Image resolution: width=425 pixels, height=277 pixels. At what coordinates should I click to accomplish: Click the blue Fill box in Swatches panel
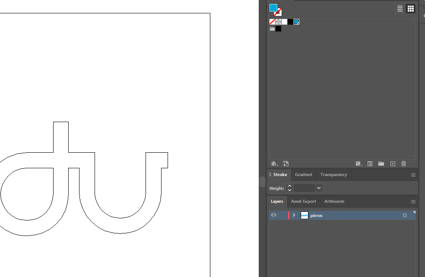273,7
